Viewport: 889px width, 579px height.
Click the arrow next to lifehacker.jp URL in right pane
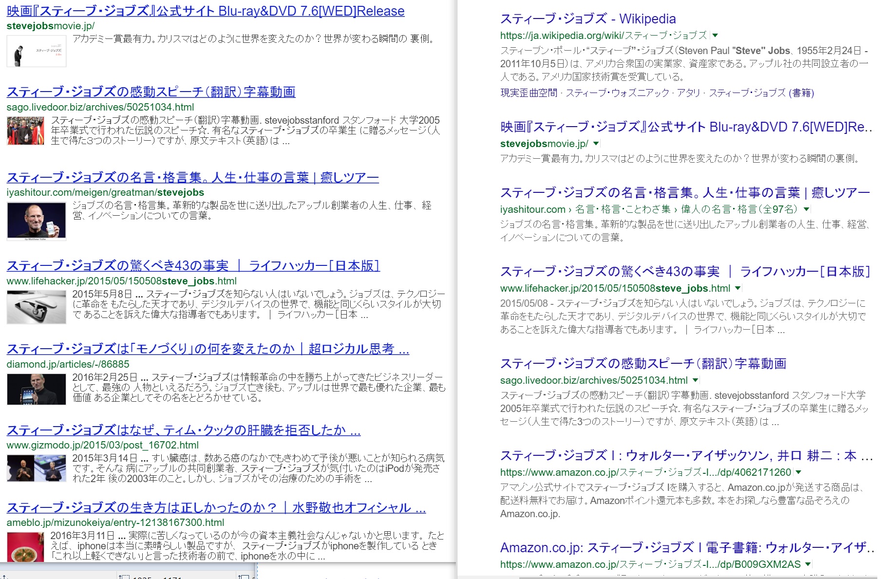pos(738,288)
